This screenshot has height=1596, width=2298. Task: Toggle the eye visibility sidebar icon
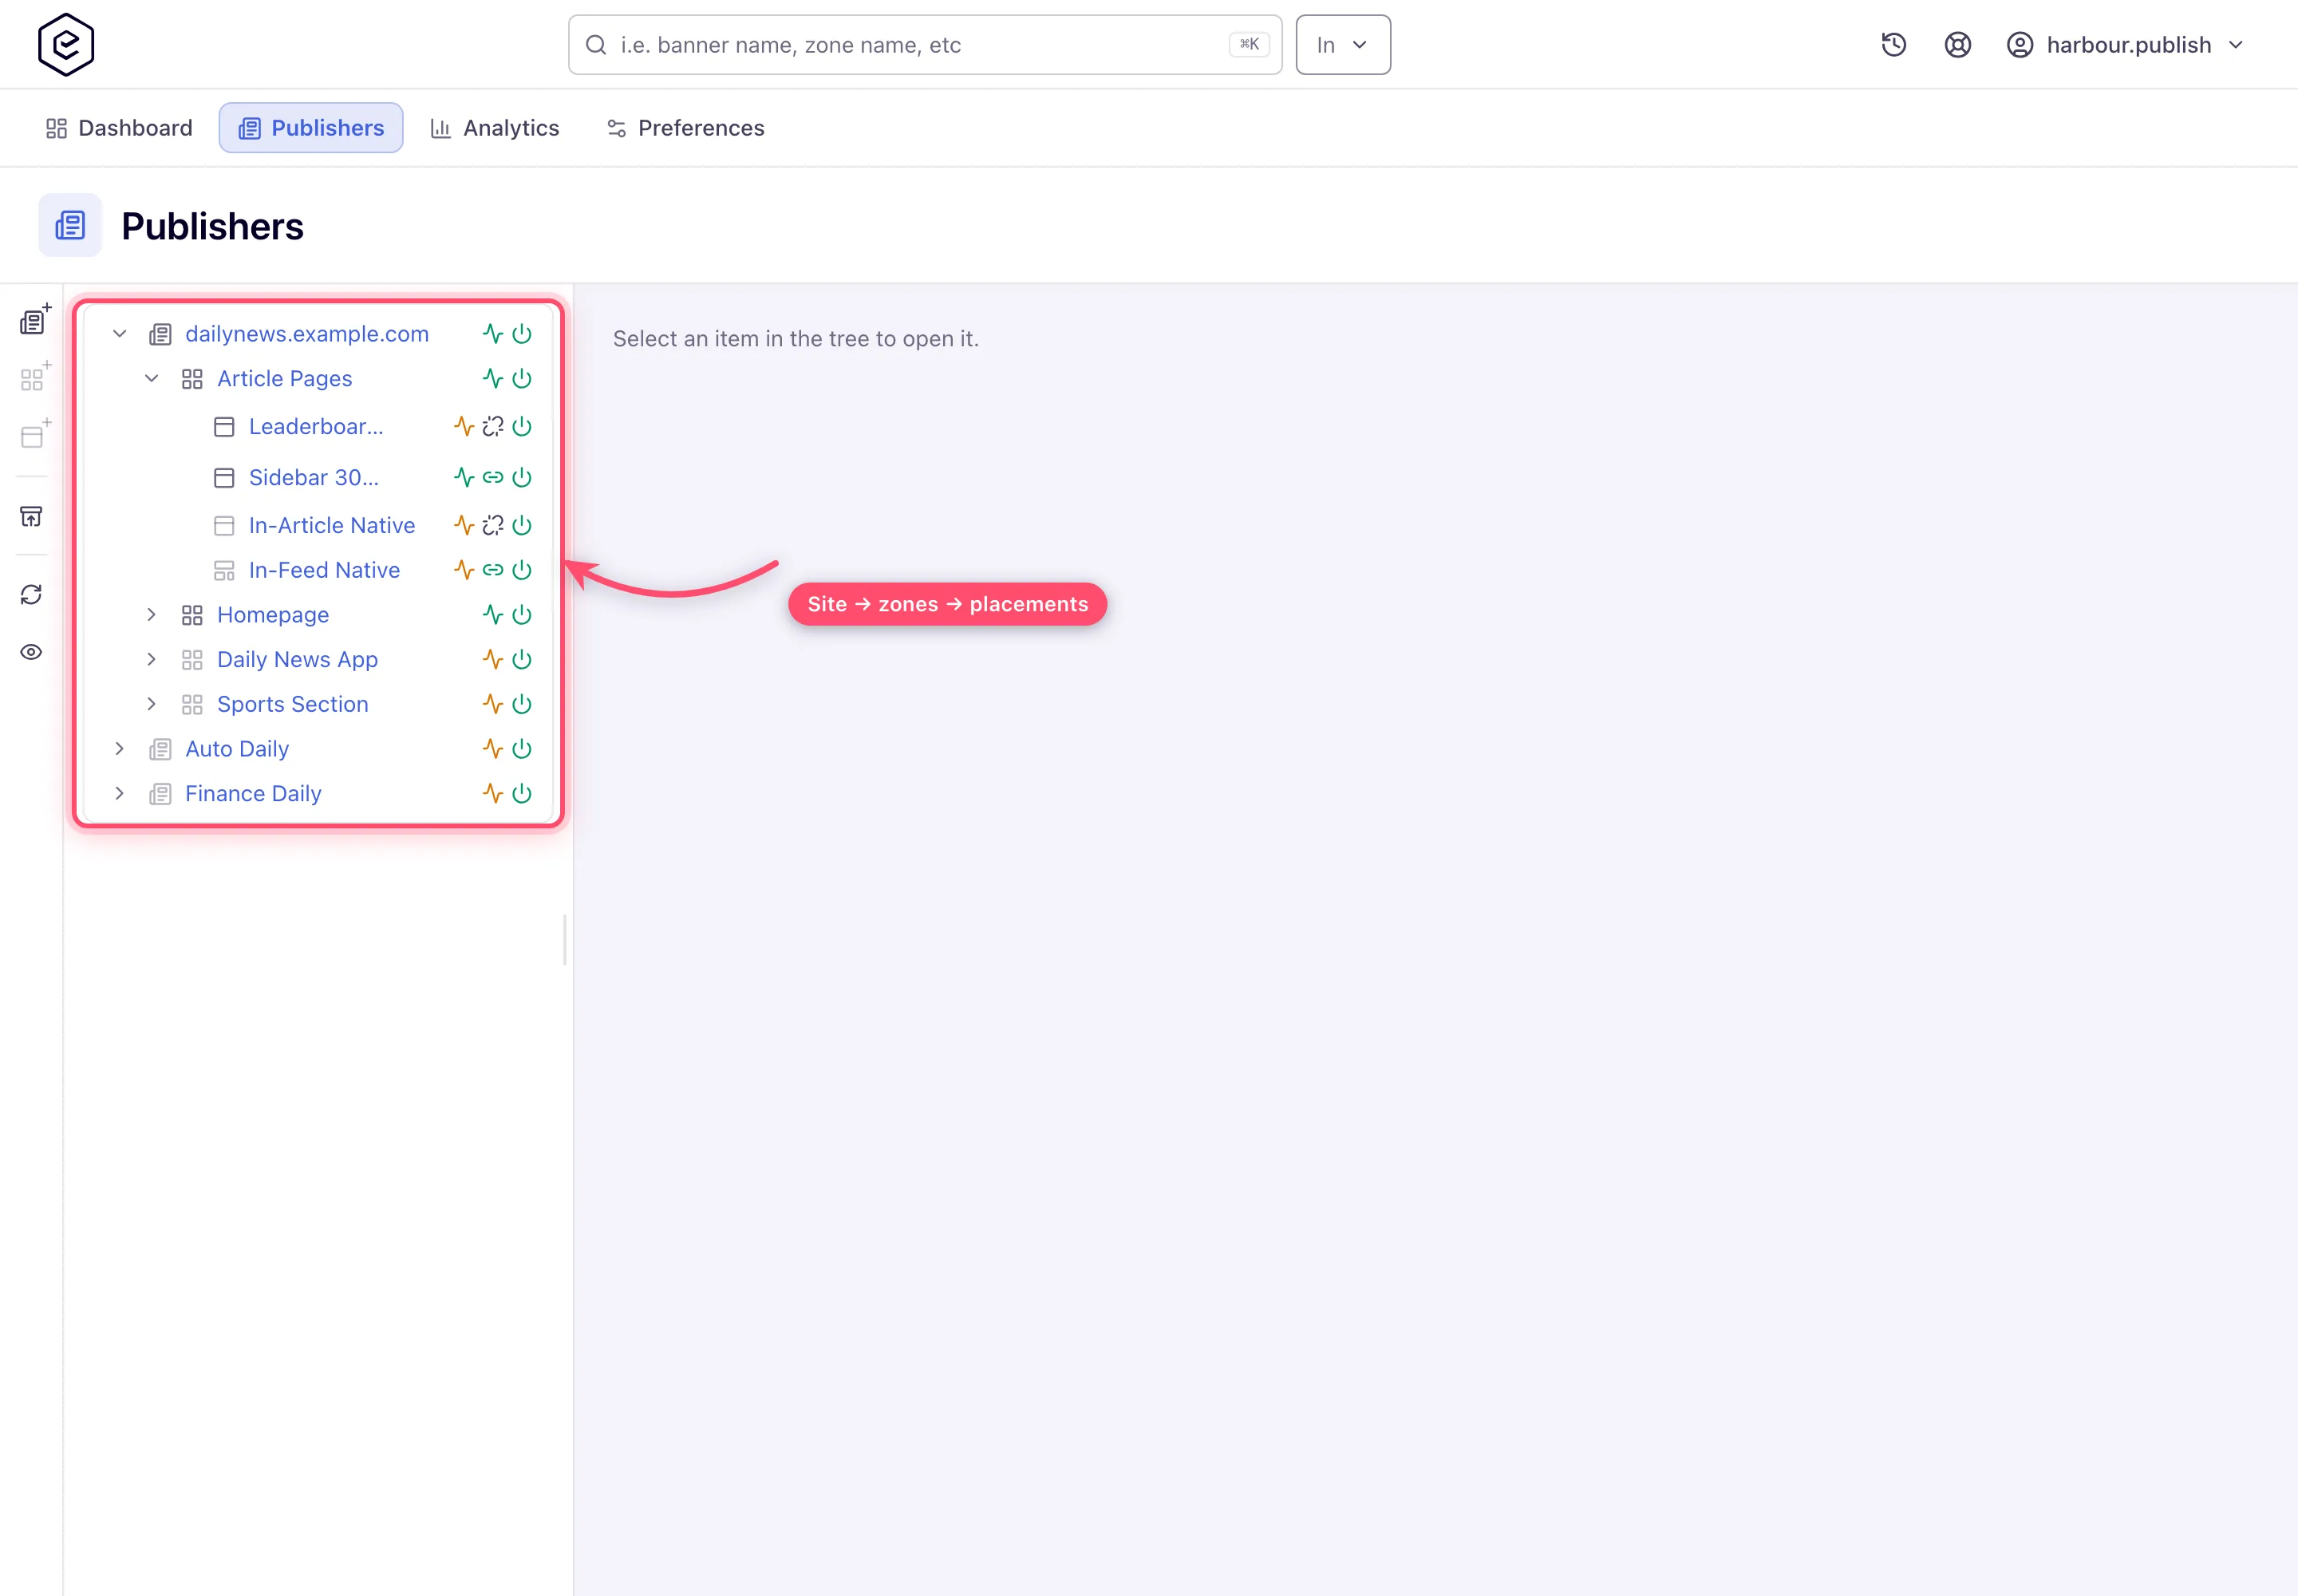pos(32,652)
